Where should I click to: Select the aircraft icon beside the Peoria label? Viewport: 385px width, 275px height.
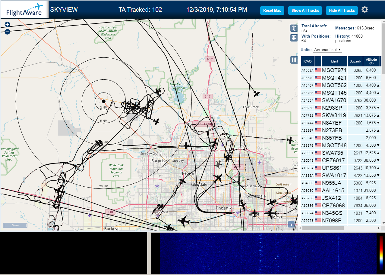pos(183,181)
